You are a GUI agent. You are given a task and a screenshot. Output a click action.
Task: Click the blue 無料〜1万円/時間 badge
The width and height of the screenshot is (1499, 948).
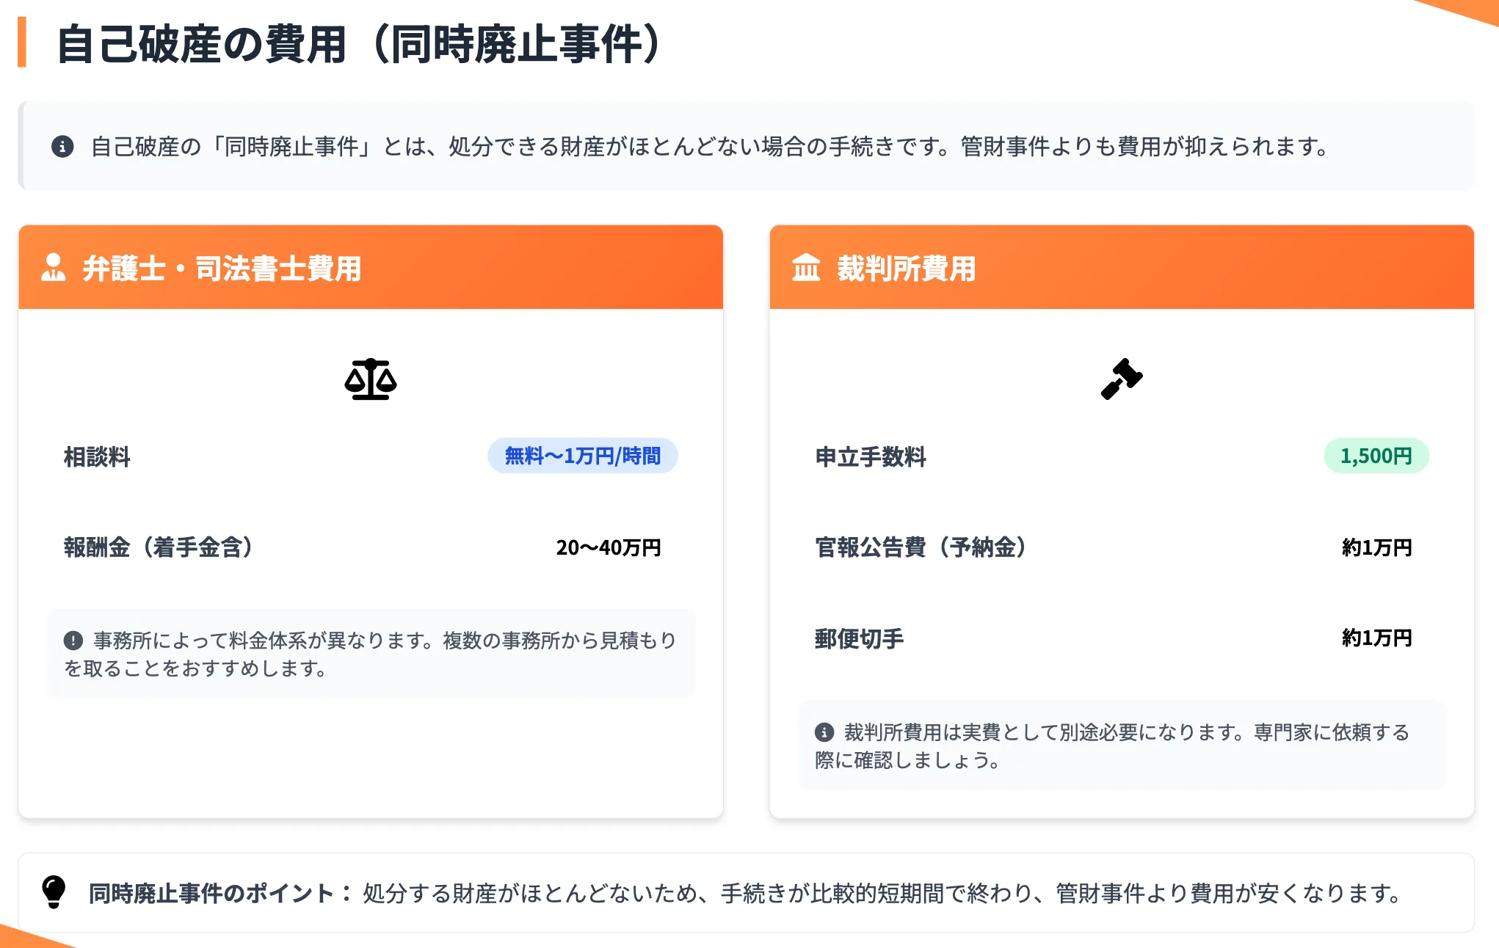582,456
